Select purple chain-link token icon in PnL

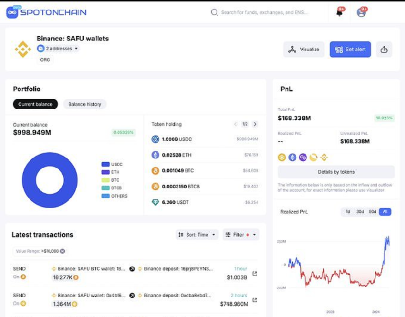point(303,157)
